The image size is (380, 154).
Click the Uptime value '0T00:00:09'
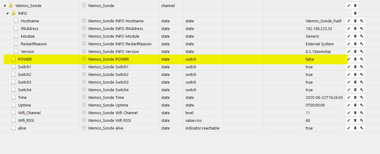coord(316,105)
